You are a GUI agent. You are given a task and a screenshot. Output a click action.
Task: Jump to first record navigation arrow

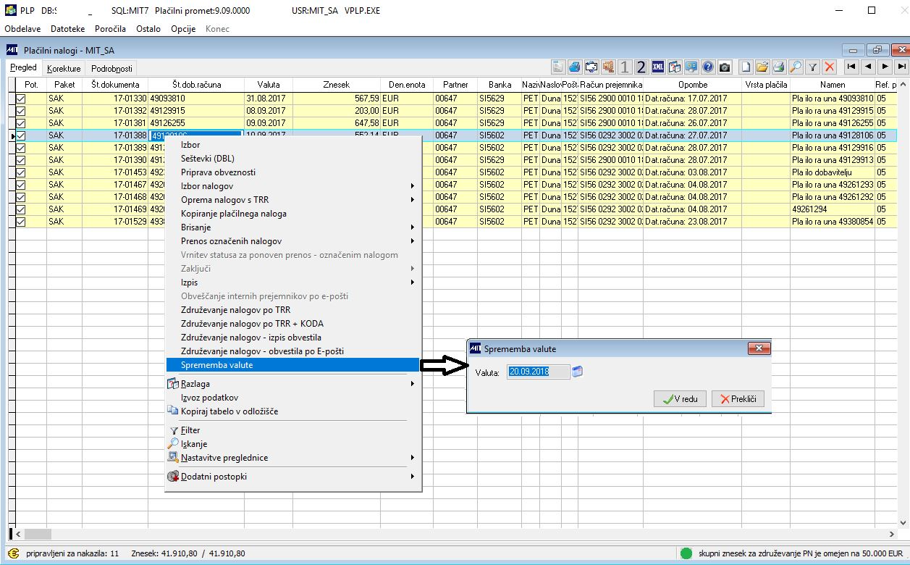click(851, 67)
